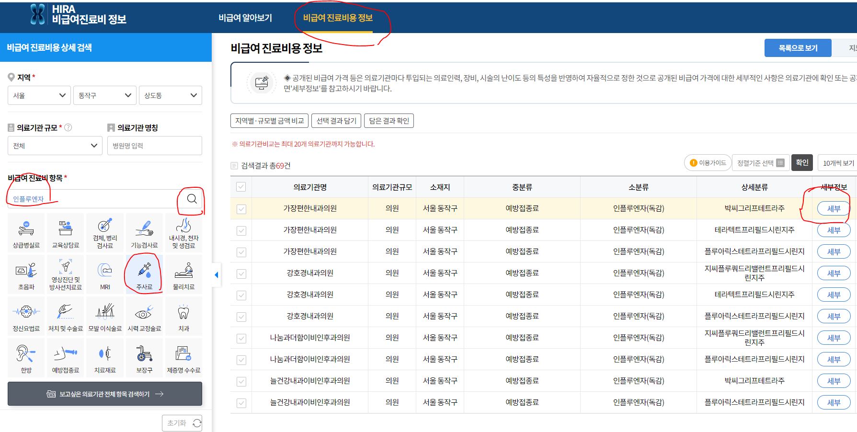Click the 의료기관명 column header
The image size is (857, 432).
click(310, 187)
